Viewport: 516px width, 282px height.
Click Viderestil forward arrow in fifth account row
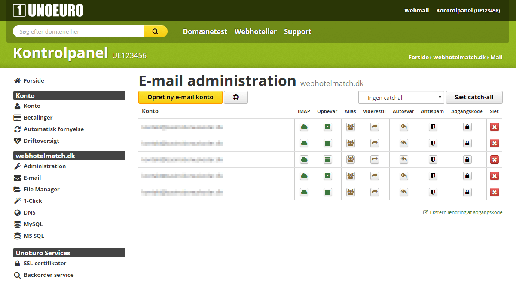(375, 192)
